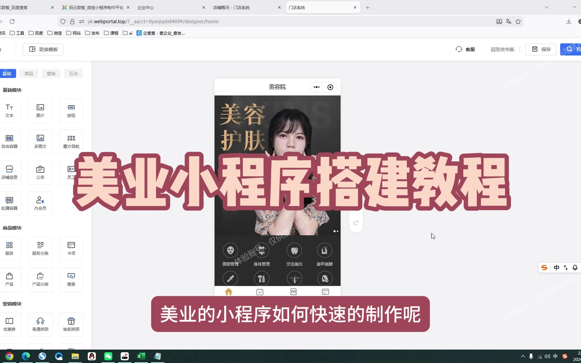Tap the home icon in the preview's bottom bar
581x363 pixels.
229,292
